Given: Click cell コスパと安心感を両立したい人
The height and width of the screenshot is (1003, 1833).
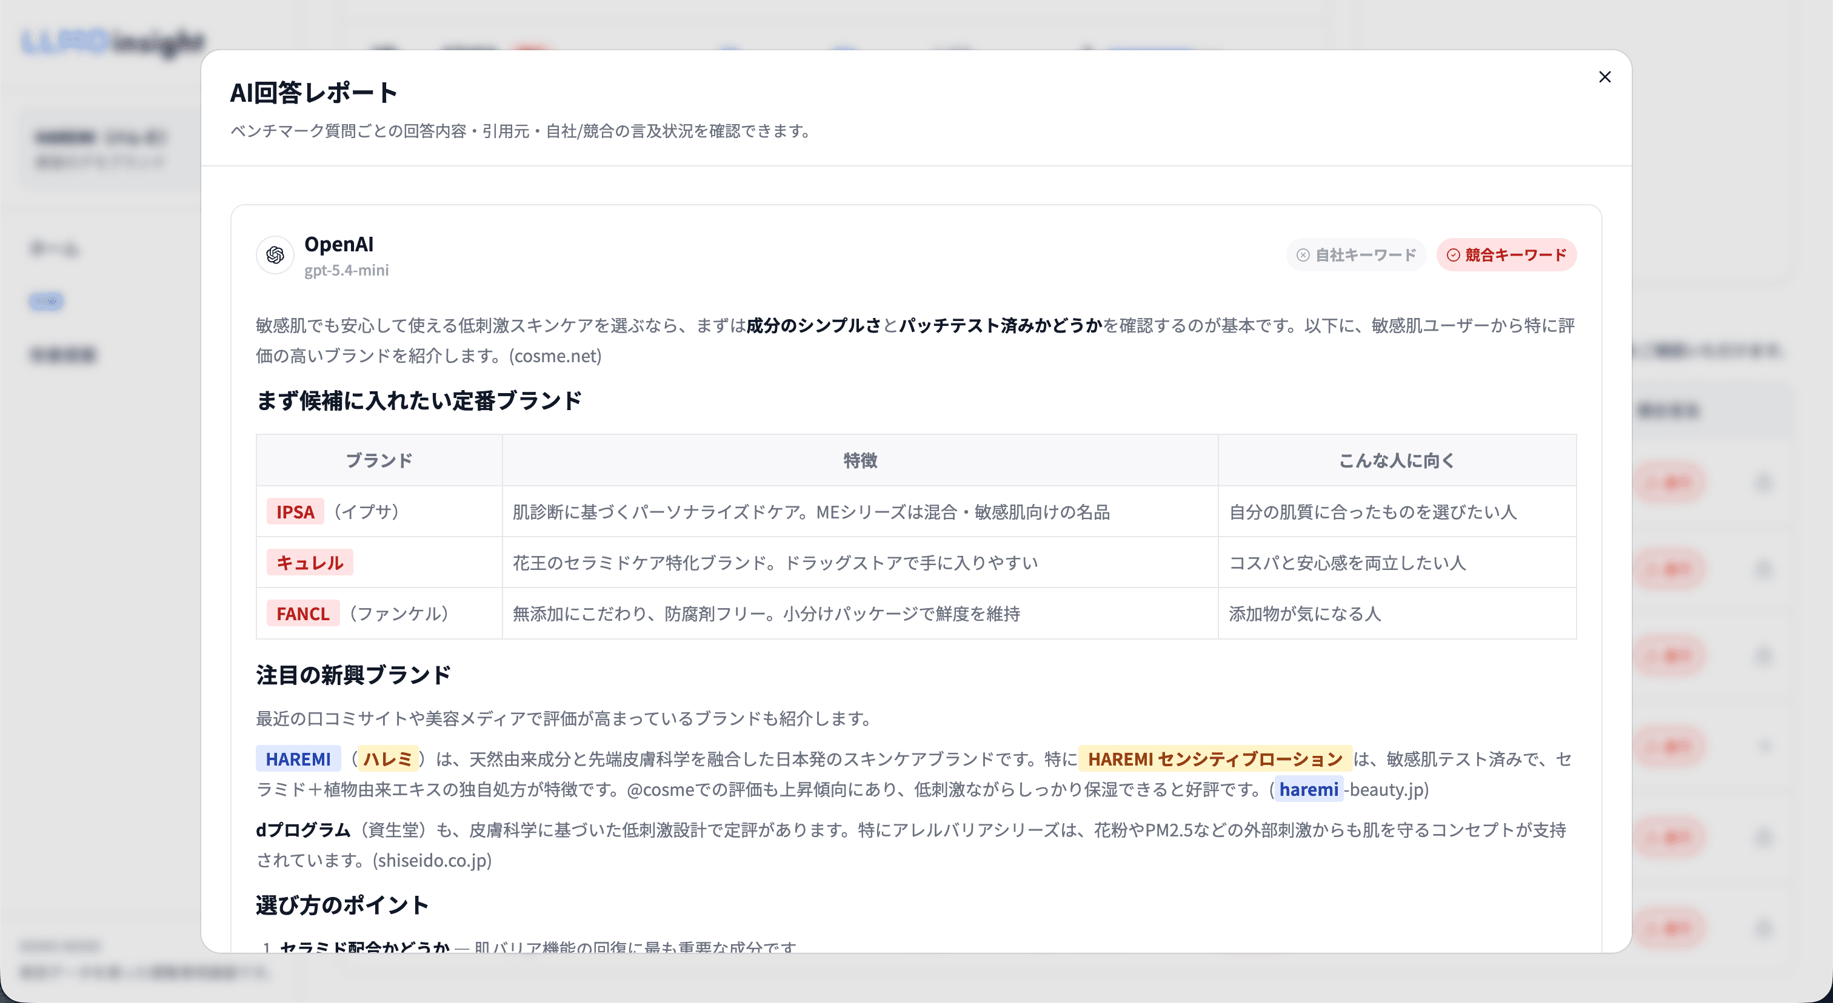Looking at the screenshot, I should pos(1397,562).
